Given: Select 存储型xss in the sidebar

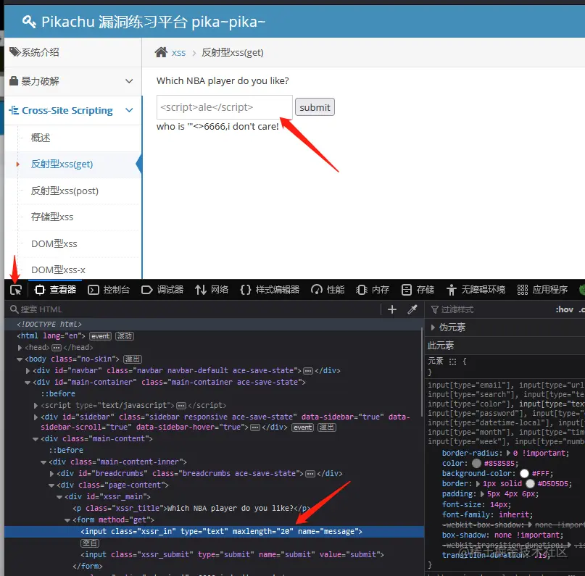Looking at the screenshot, I should tap(52, 217).
